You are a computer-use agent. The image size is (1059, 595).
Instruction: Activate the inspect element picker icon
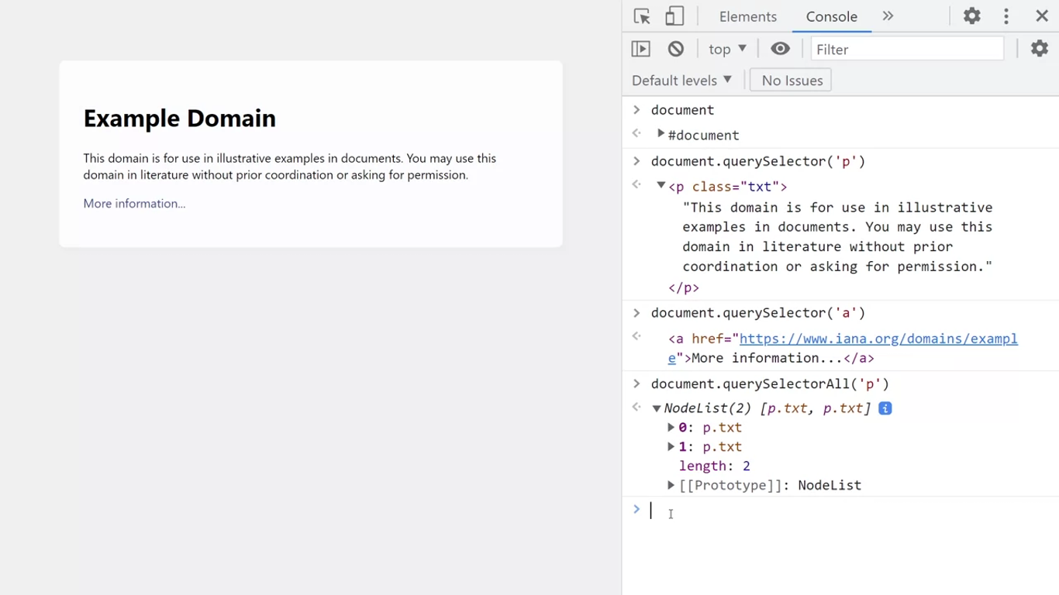tap(642, 16)
